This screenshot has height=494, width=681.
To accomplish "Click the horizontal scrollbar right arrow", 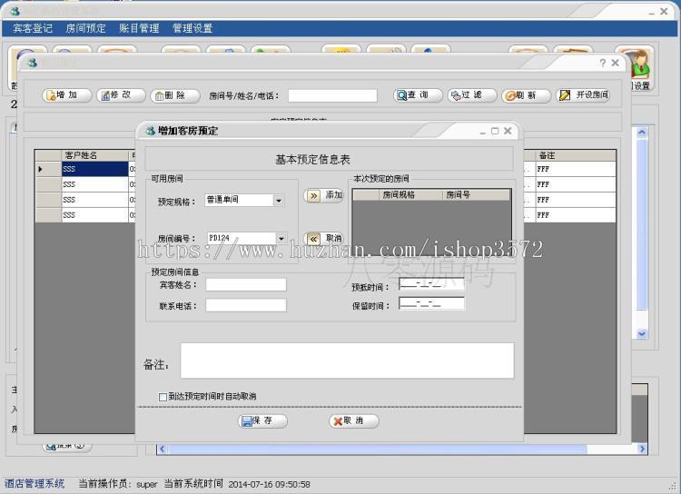I will pos(642,449).
